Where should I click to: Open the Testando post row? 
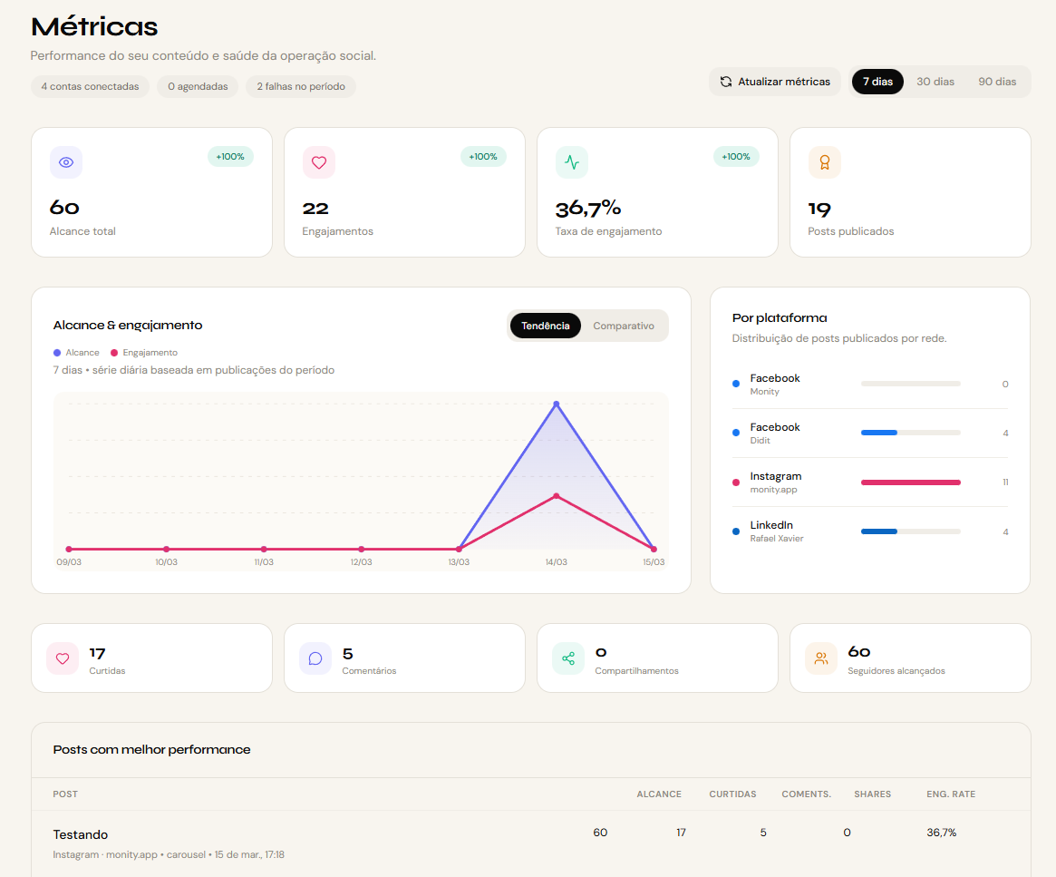81,834
